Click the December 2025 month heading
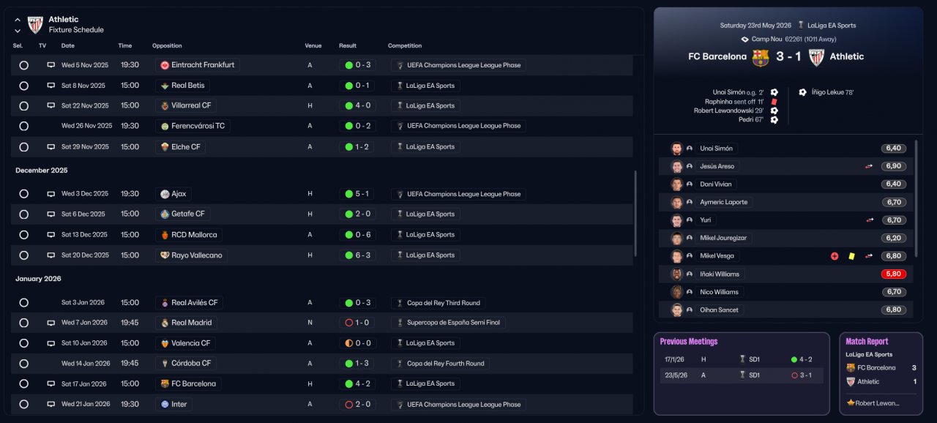Image resolution: width=937 pixels, height=423 pixels. tap(42, 171)
